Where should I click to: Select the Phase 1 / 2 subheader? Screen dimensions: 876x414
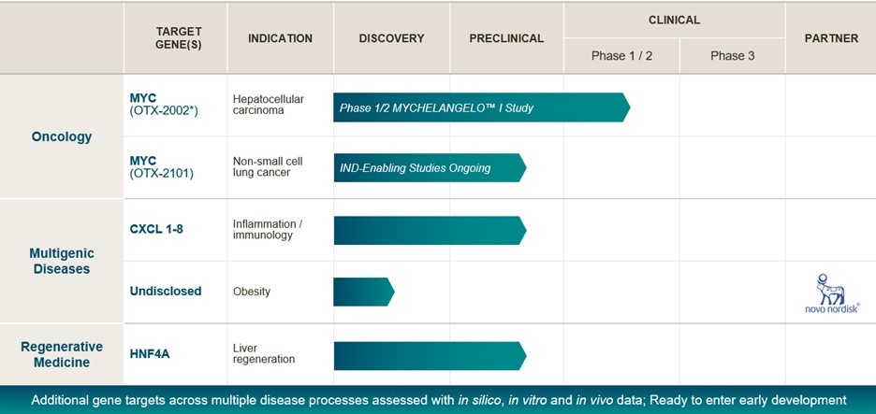621,55
